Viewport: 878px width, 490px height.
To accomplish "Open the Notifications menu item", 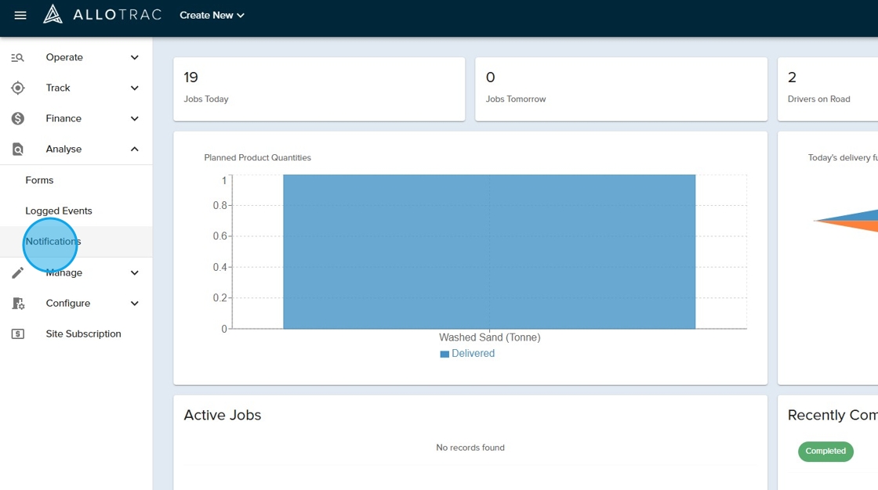I will tap(53, 241).
